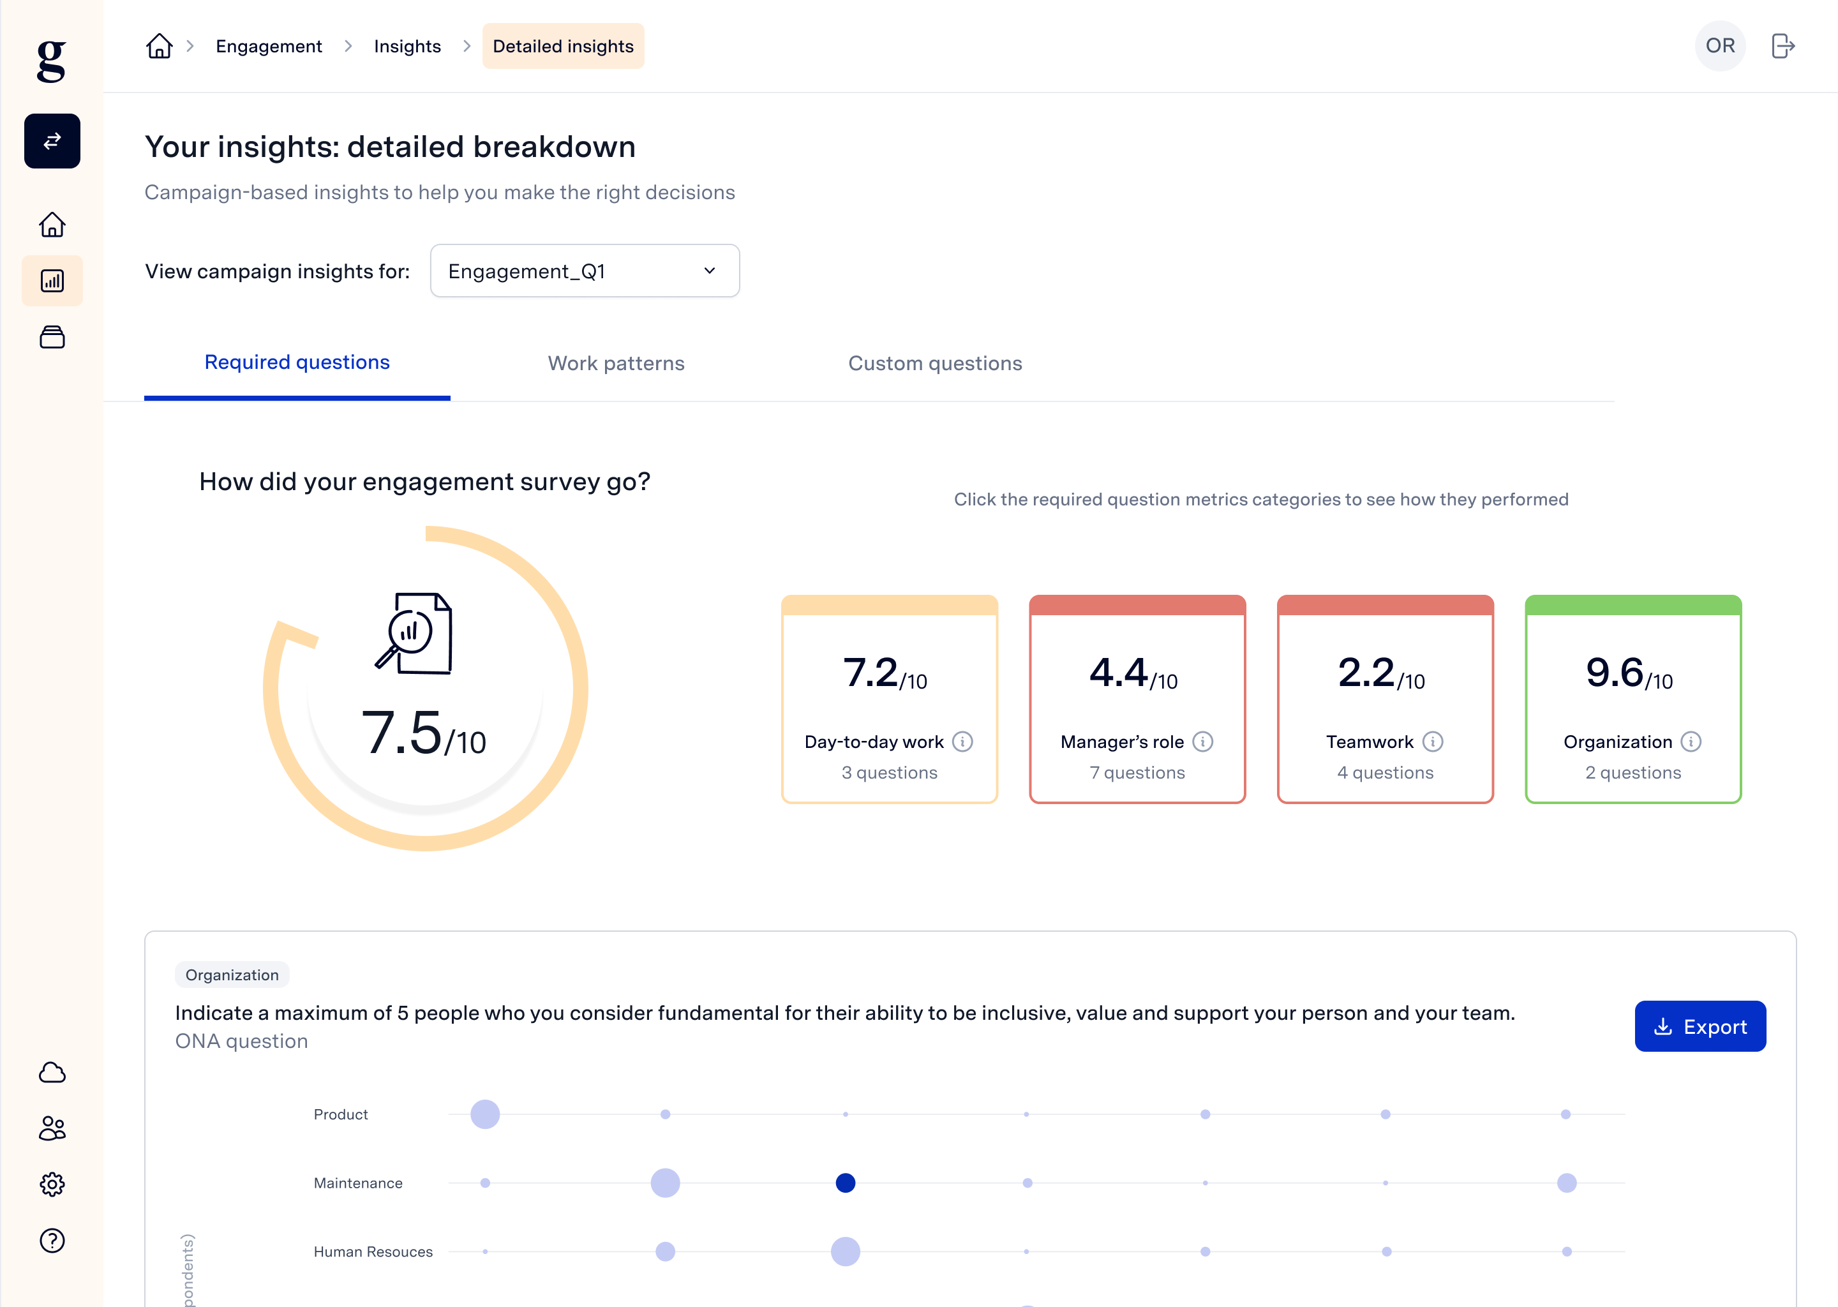Screen dimensions: 1838x1307
Task: Switch to the Work patterns tab
Action: coord(616,363)
